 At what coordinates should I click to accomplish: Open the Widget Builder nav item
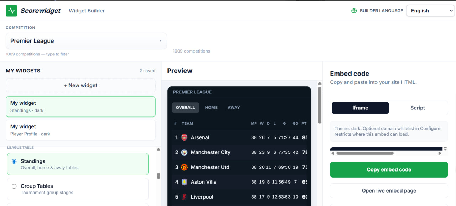[x=87, y=11]
